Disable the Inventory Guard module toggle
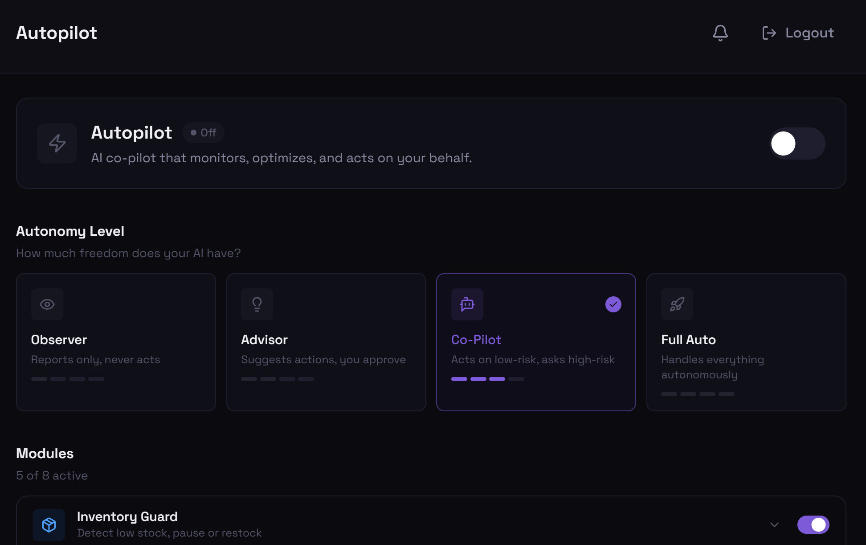Image resolution: width=866 pixels, height=545 pixels. pos(813,525)
